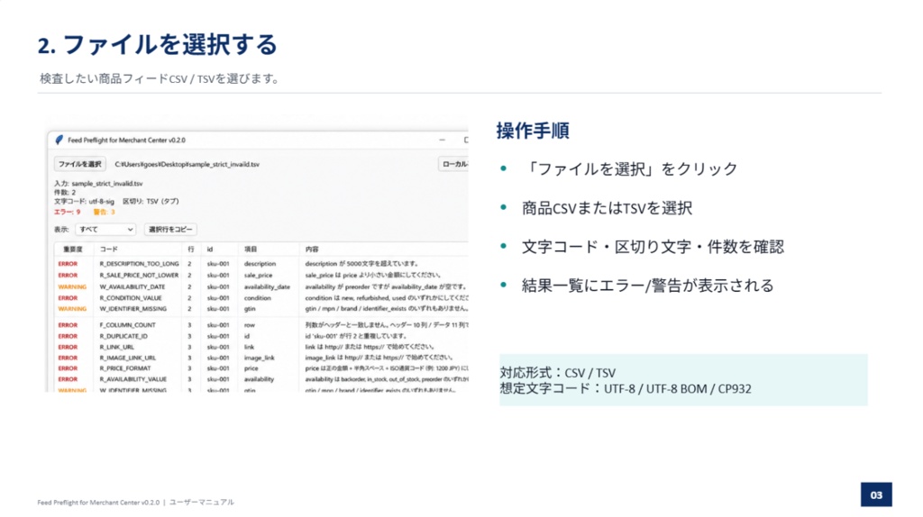Click message 'description が 5000文字を超えています。'
923x517 pixels.
(x=362, y=264)
